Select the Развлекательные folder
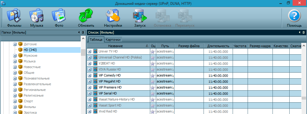307x114 pixels. (x=37, y=84)
